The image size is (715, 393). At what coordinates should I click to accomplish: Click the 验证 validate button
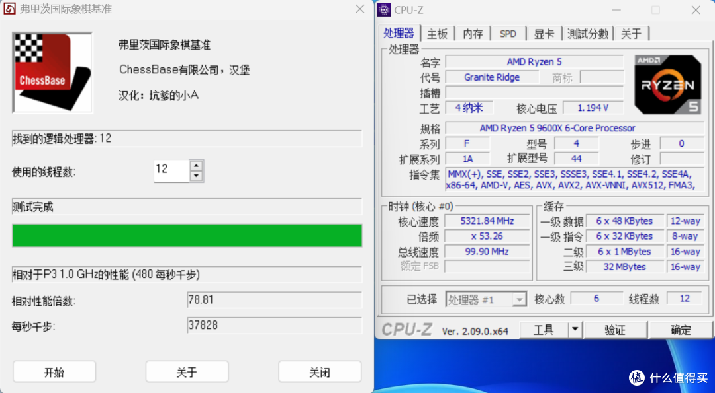click(x=615, y=330)
